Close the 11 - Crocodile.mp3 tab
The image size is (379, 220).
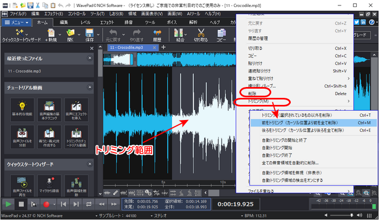[x=154, y=48]
